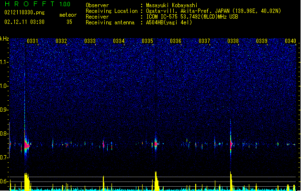Click the 0339 time marker
The image size is (301, 191).
click(262, 41)
